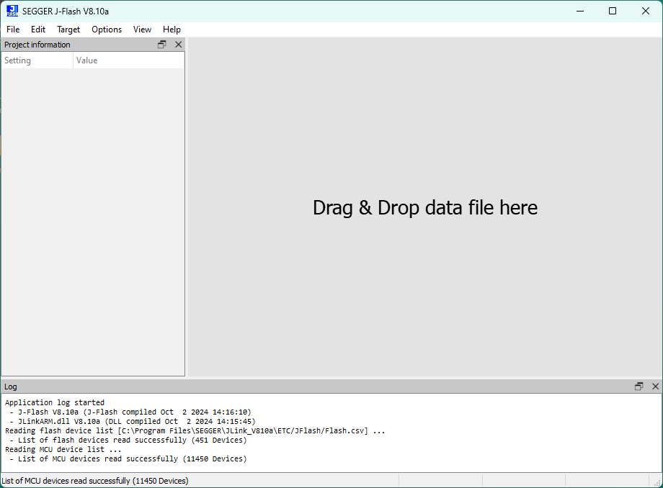
Task: Minimize the J-Flash window
Action: tap(580, 11)
